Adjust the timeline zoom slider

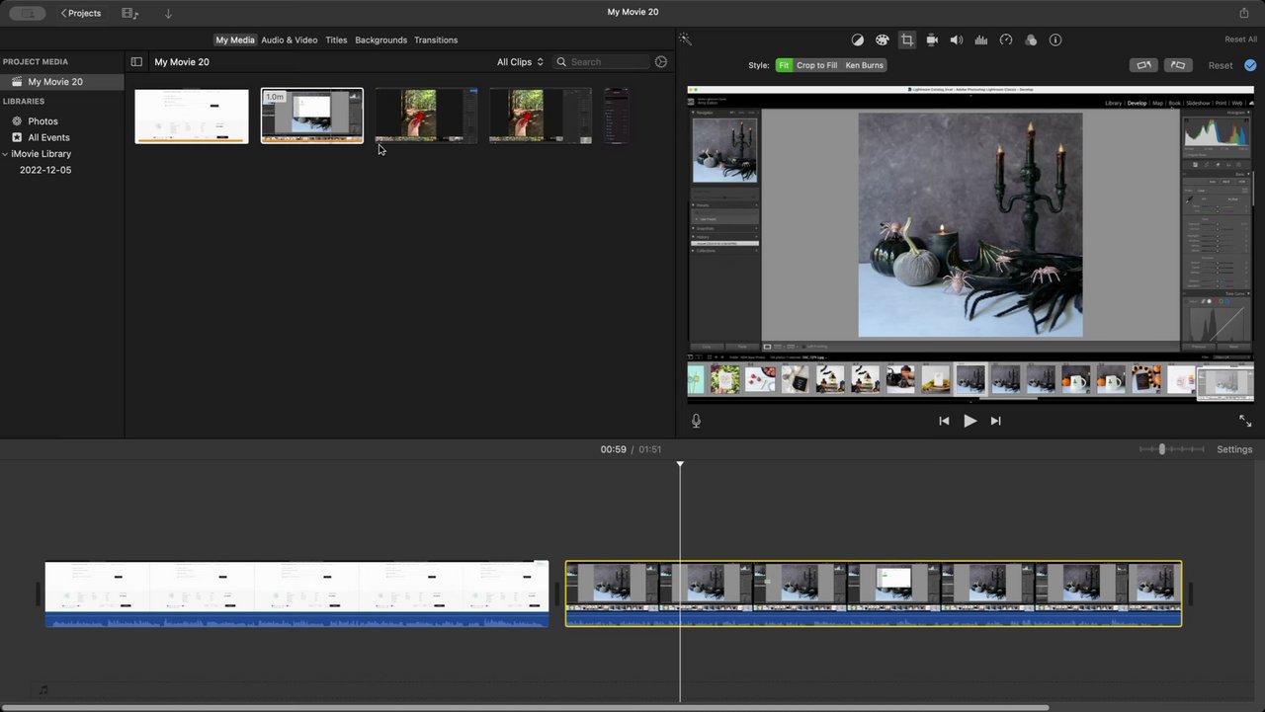point(1162,449)
